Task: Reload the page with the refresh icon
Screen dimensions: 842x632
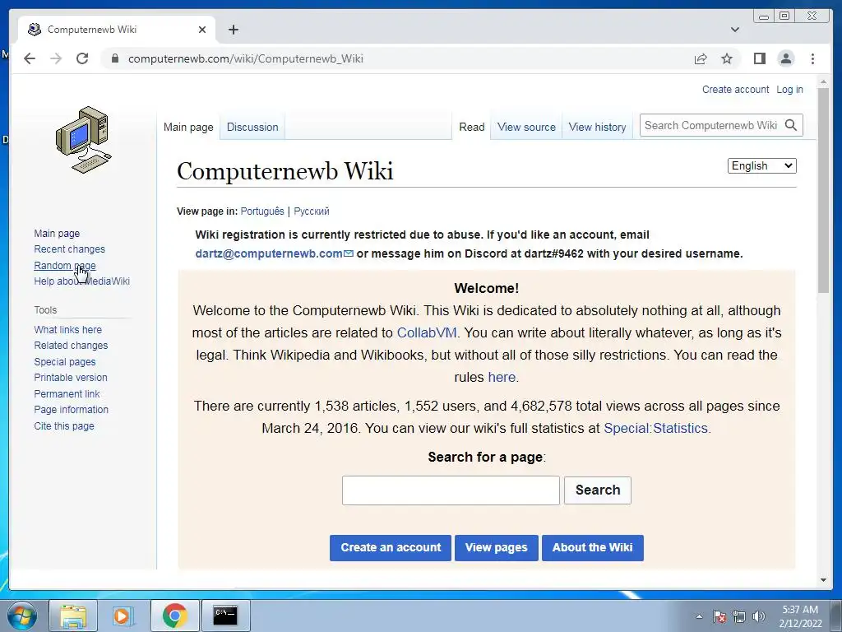Action: (x=82, y=58)
